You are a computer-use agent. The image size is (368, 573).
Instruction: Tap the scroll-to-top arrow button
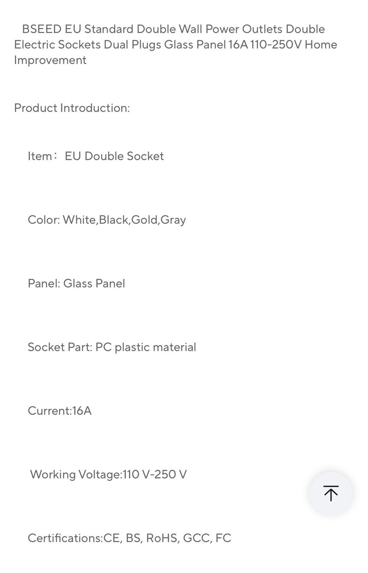(x=331, y=493)
